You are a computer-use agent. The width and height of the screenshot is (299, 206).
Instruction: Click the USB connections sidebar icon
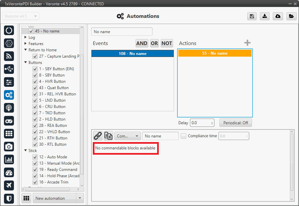(x=9, y=69)
